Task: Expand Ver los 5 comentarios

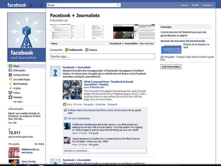Action: 79,119
